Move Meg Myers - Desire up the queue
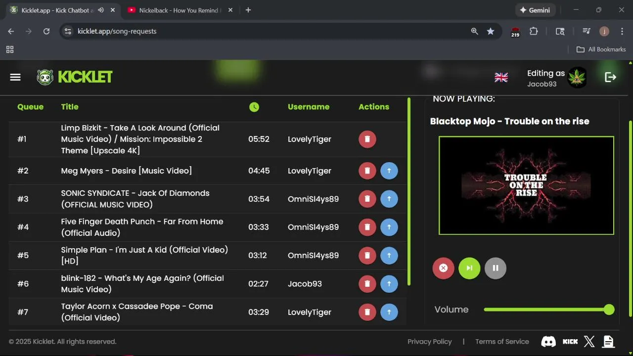This screenshot has height=356, width=633. [x=389, y=171]
